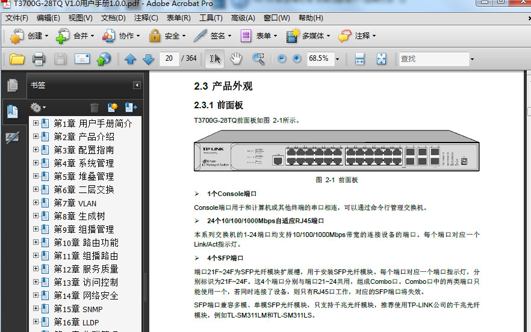
Task: Click the 查找 search box
Action: (x=434, y=59)
